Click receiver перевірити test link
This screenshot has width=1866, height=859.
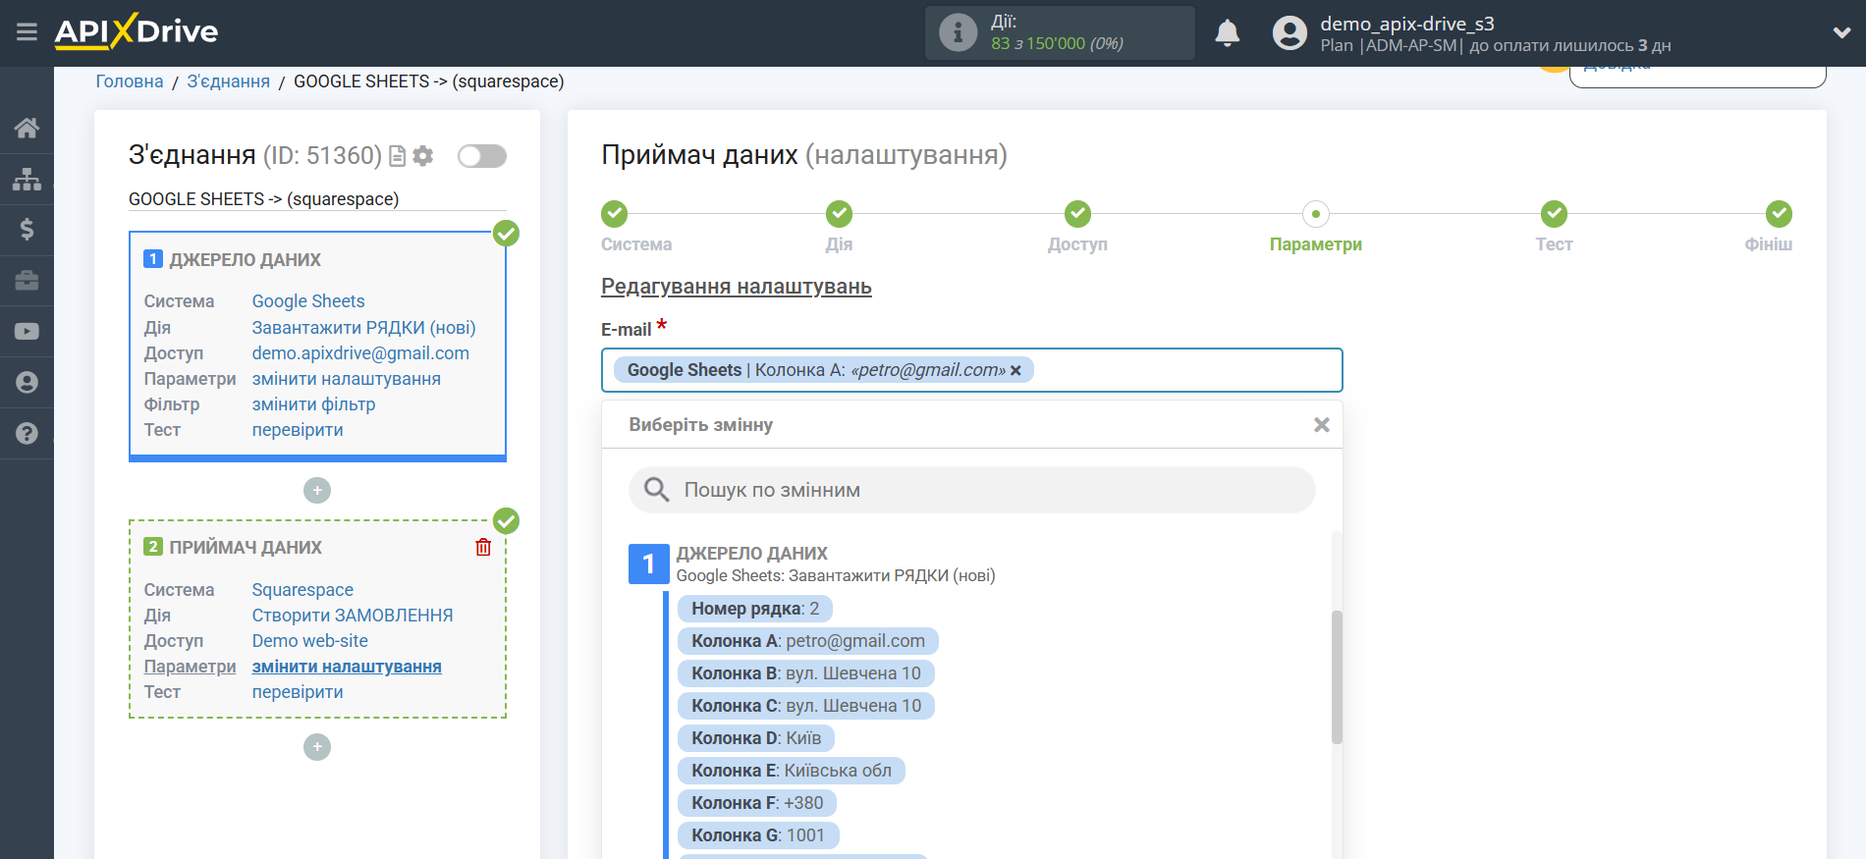tap(298, 692)
